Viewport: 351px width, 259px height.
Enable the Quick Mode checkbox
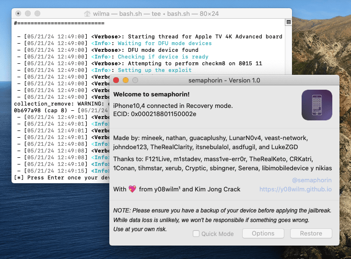[x=196, y=234]
